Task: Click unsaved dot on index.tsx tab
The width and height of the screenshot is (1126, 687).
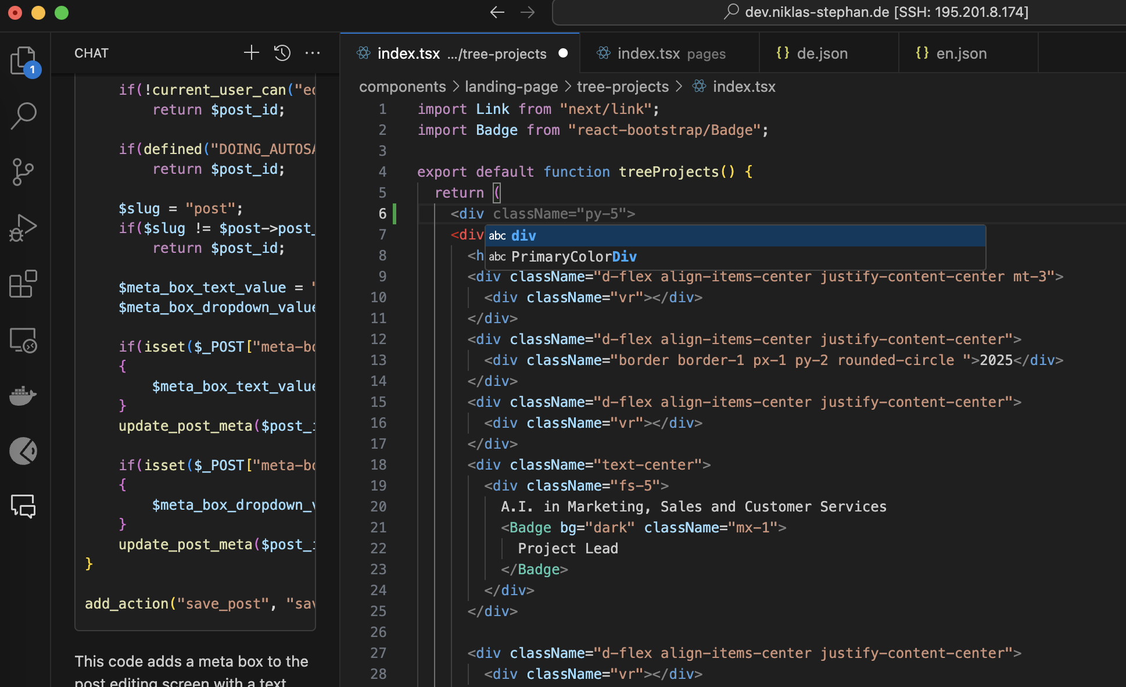Action: coord(563,53)
